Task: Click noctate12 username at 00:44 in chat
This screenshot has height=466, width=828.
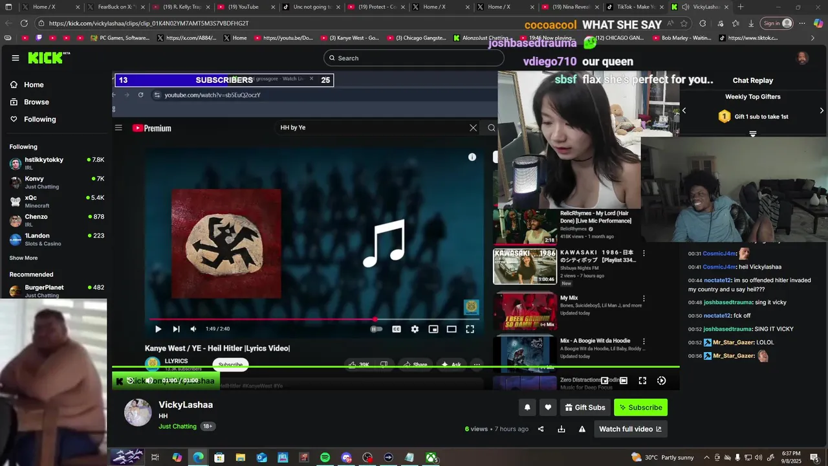Action: click(717, 280)
